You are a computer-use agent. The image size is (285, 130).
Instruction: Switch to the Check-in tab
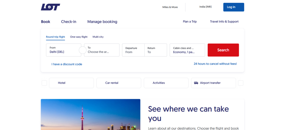coord(68,22)
